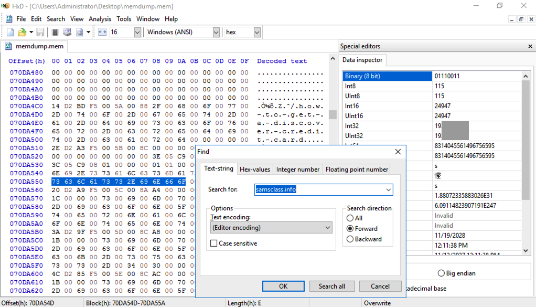Screen dimensions: 536x307
Task: Open the Windows (ANSI) encoding dropdown
Action: click(216, 32)
